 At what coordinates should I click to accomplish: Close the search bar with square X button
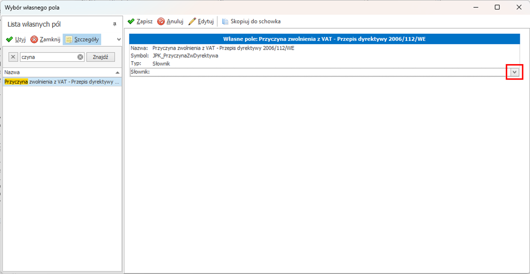pyautogui.click(x=13, y=57)
